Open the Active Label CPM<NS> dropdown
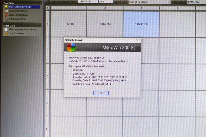 [x=196, y=2]
